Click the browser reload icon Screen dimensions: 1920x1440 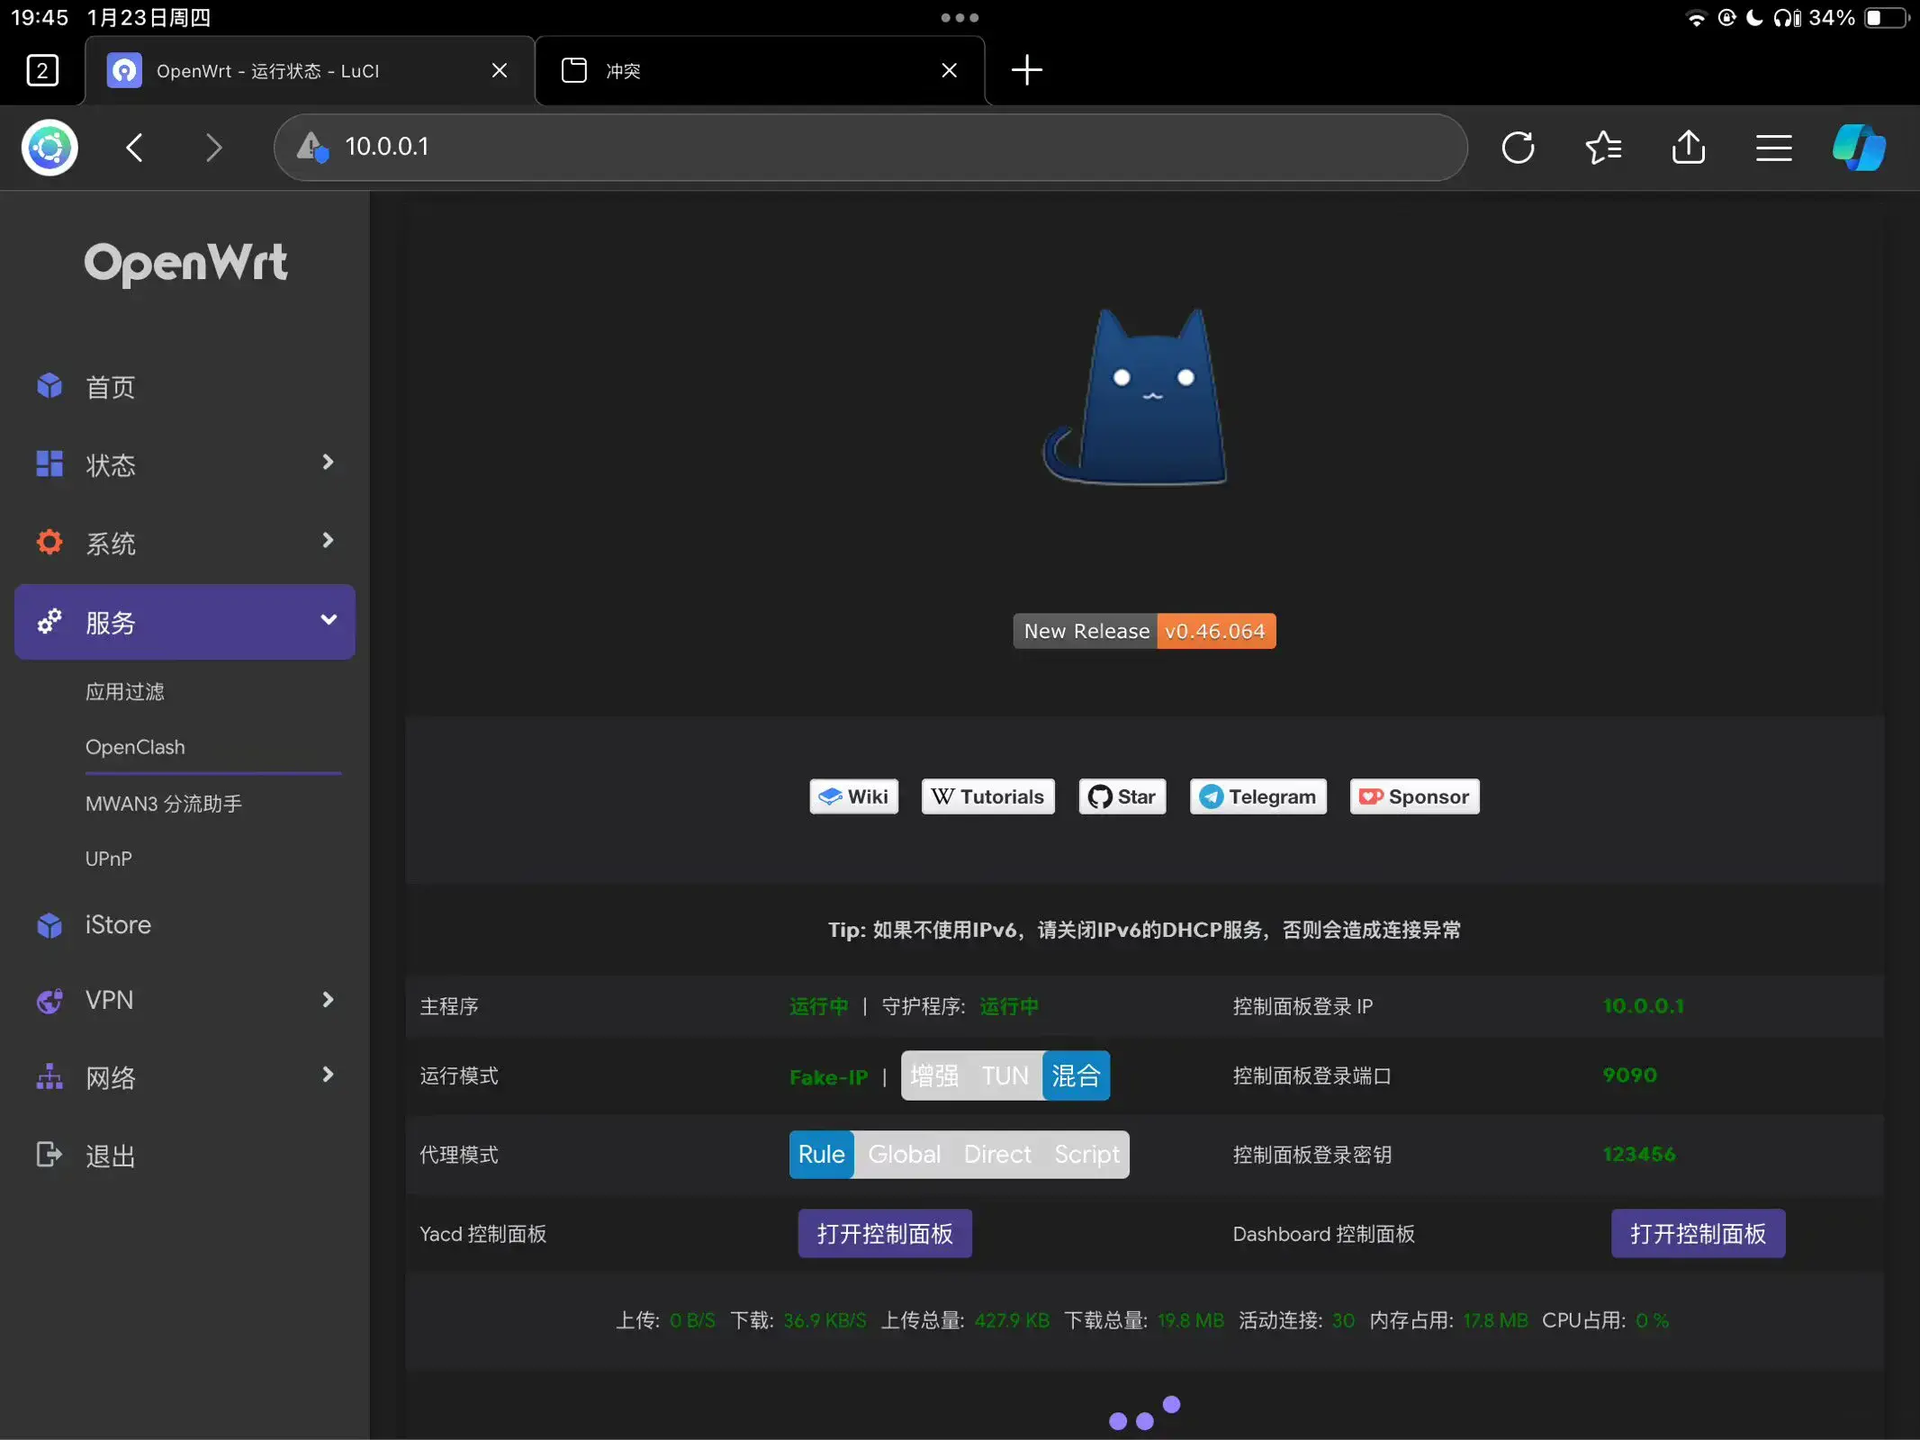(x=1518, y=147)
